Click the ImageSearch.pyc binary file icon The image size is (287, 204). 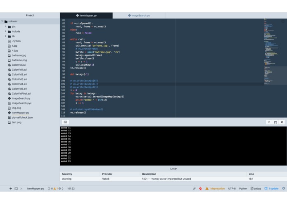tap(9, 103)
